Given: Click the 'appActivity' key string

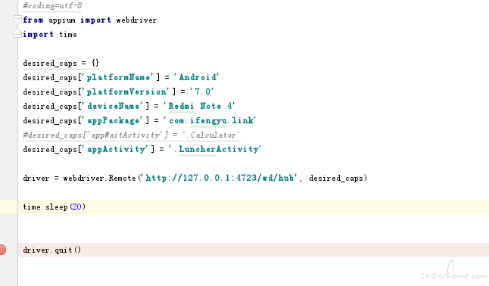Looking at the screenshot, I should tap(116, 149).
